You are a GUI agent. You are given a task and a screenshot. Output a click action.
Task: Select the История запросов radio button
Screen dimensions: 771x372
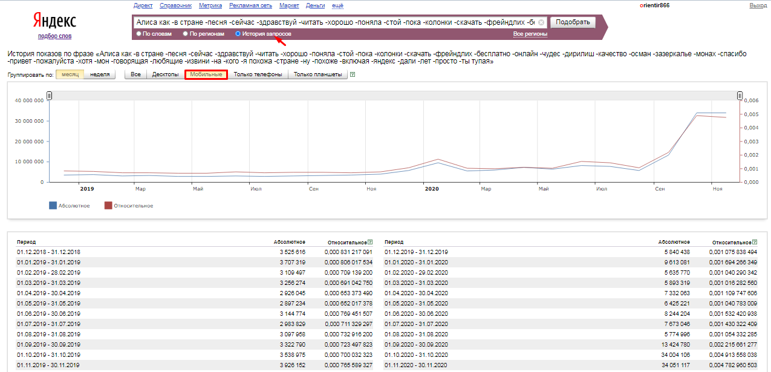pos(238,34)
